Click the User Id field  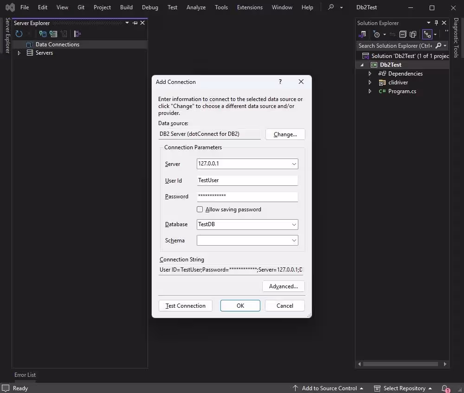tap(247, 181)
